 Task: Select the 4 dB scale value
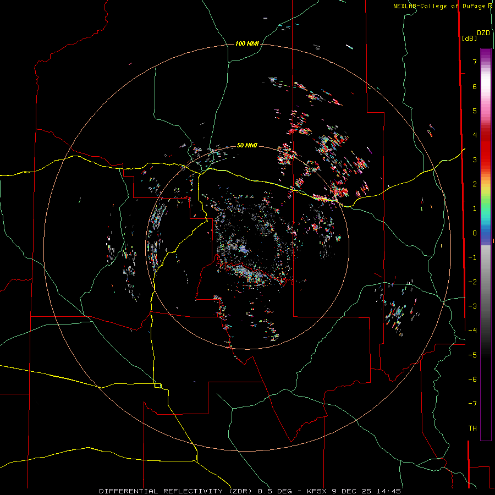475,135
